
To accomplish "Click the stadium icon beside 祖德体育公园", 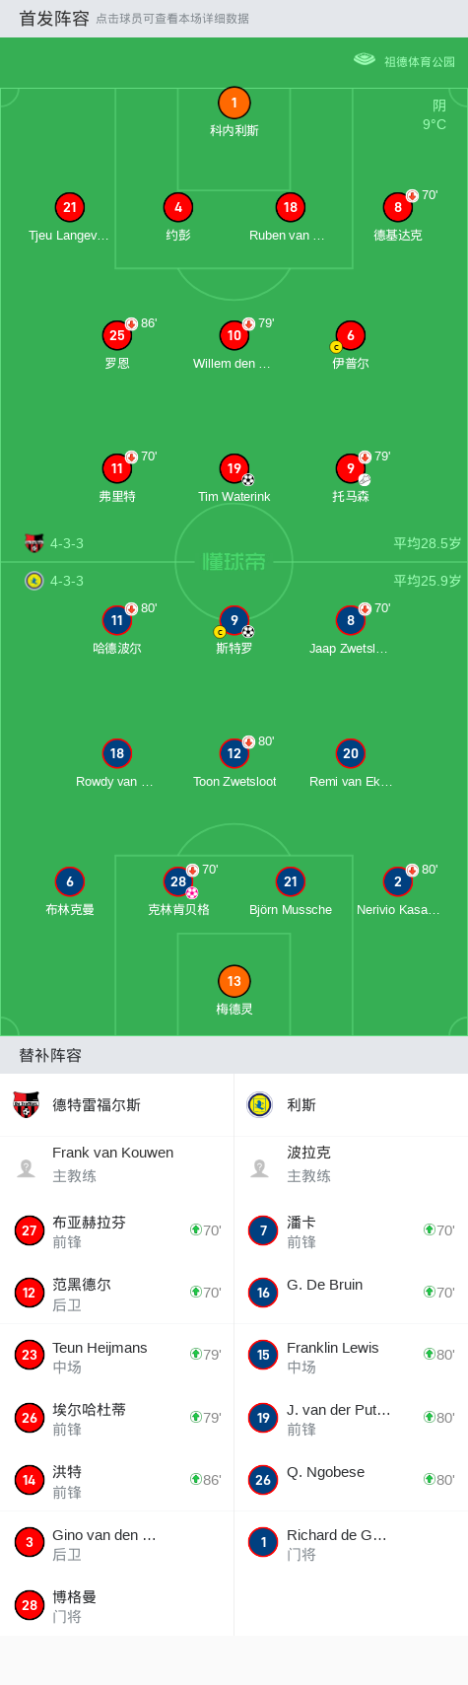I will (365, 60).
